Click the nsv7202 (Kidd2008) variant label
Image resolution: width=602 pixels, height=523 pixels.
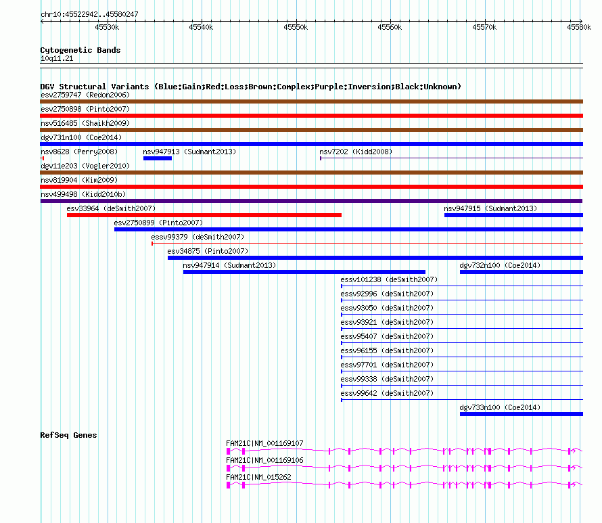pyautogui.click(x=356, y=152)
